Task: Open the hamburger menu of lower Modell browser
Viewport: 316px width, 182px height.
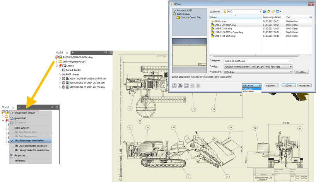Action: click(x=57, y=107)
